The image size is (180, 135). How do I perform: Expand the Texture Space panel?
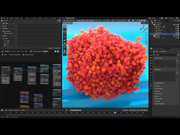(x=158, y=94)
